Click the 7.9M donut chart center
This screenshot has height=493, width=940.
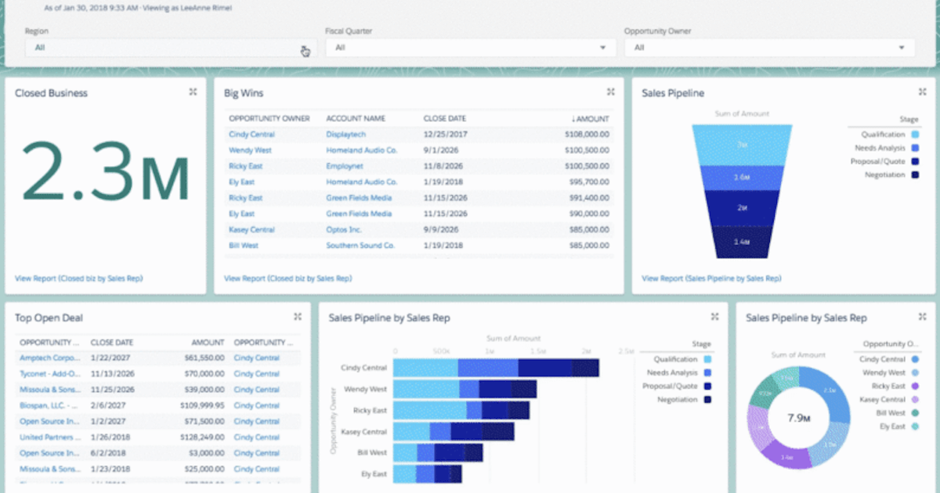pyautogui.click(x=798, y=419)
